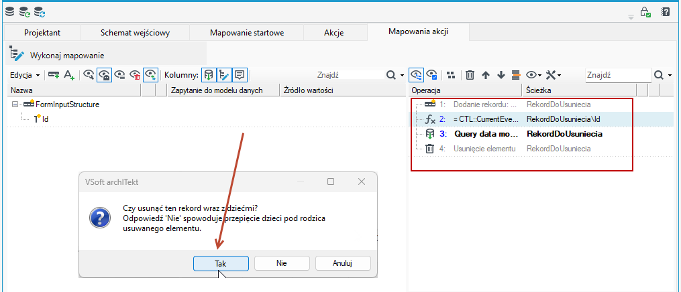681x292 pixels.
Task: Click the left panel magnifier search icon
Action: tap(391, 75)
